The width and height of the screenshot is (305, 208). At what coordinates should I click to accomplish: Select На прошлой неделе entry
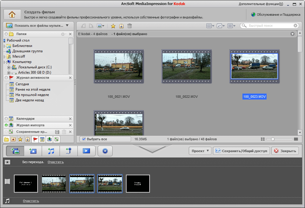click(x=32, y=95)
